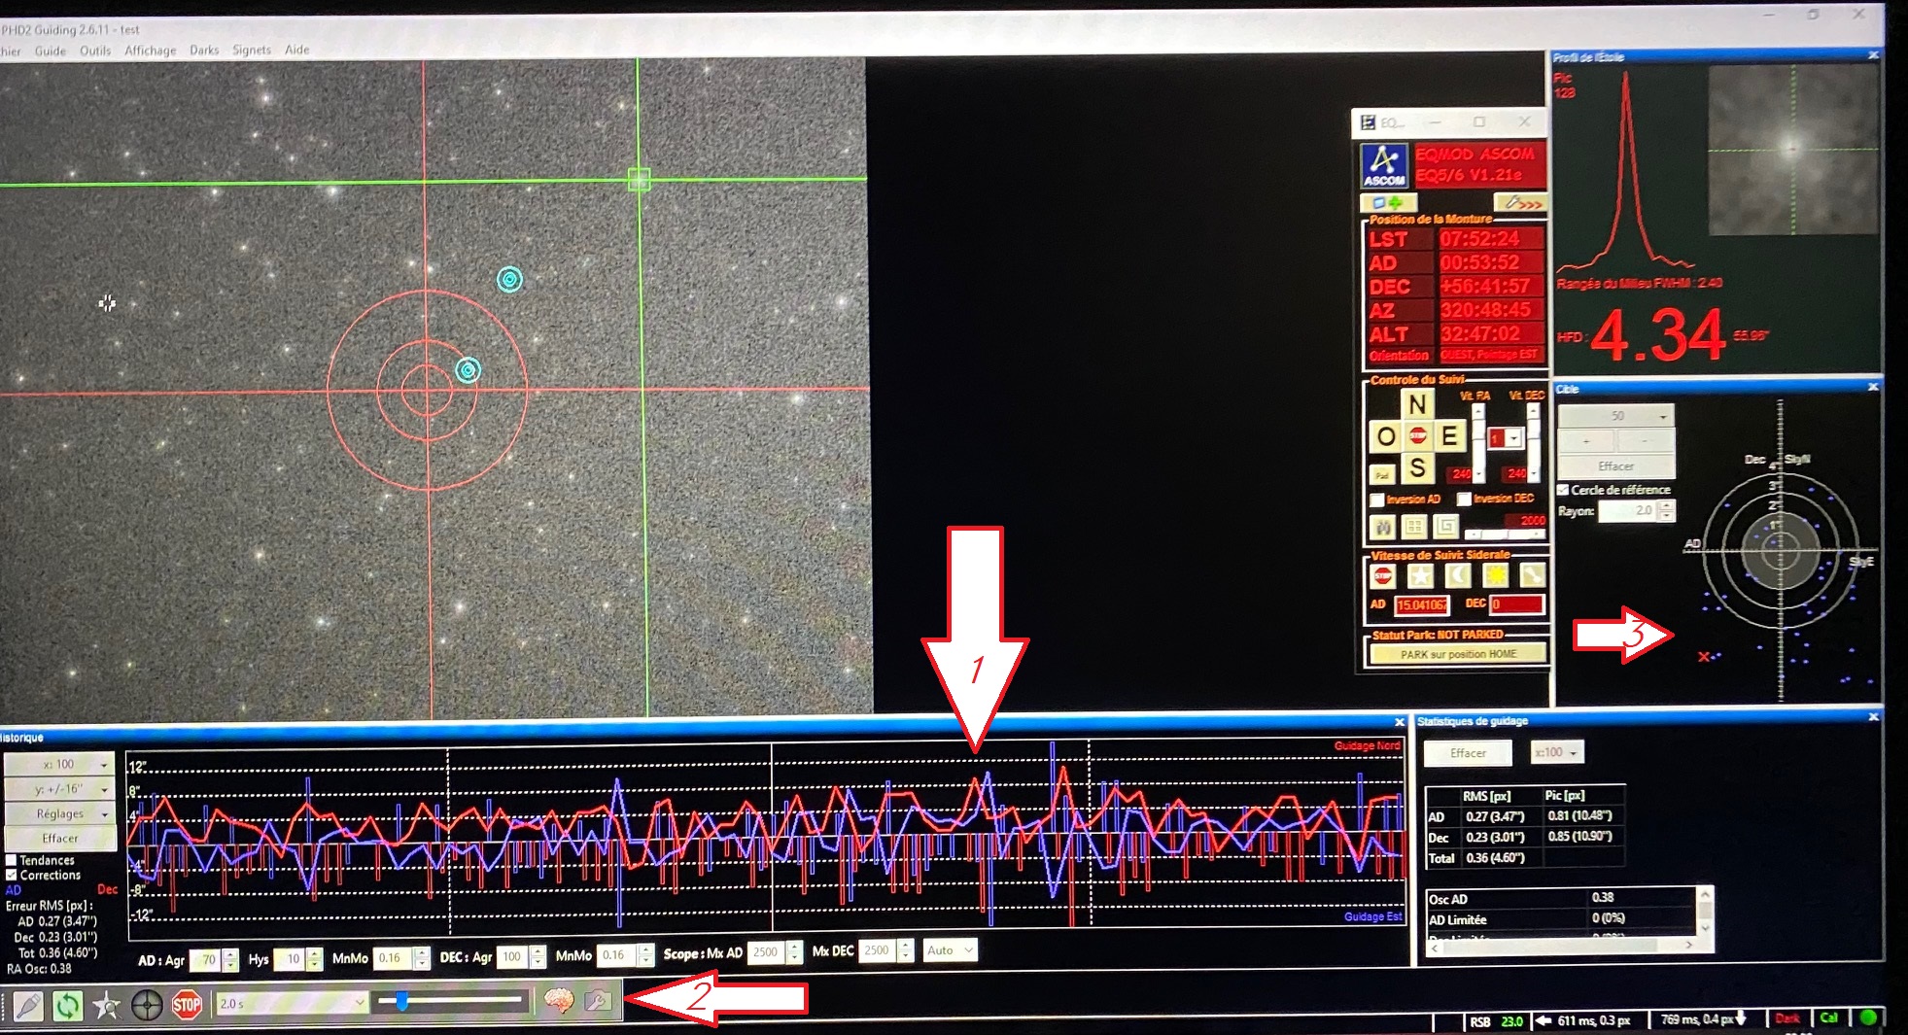Toggle the Cercle de référence checkbox
The width and height of the screenshot is (1908, 1035).
click(x=1563, y=490)
